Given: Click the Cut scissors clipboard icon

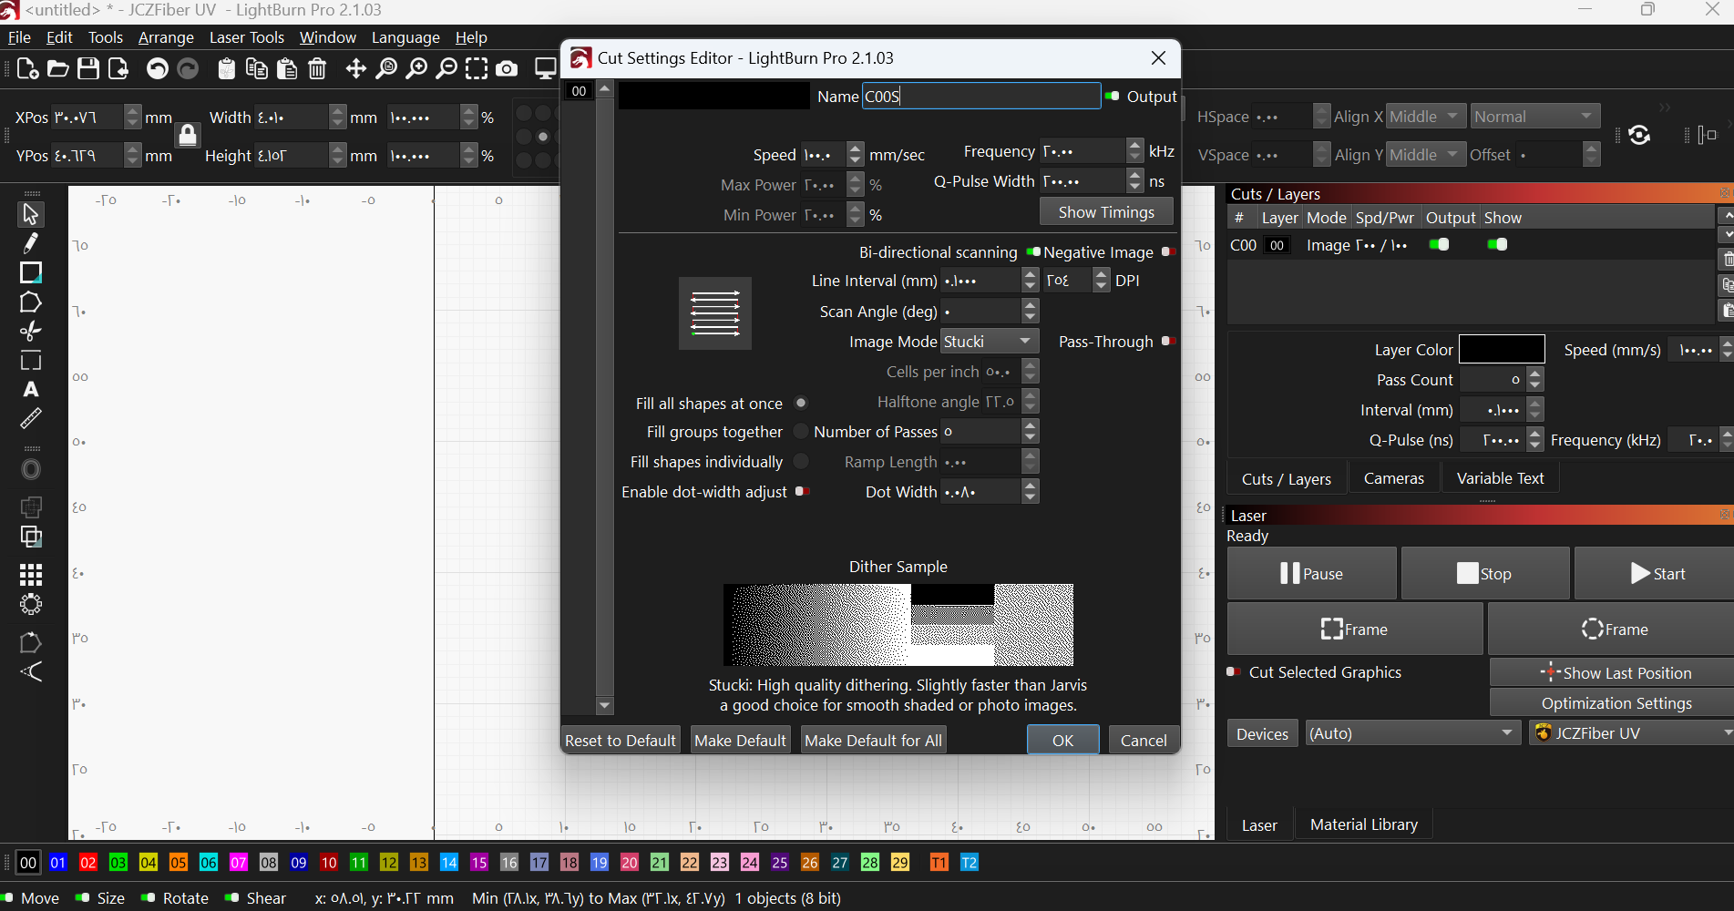Looking at the screenshot, I should (227, 69).
